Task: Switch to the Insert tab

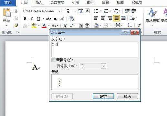Action: pos(39,3)
